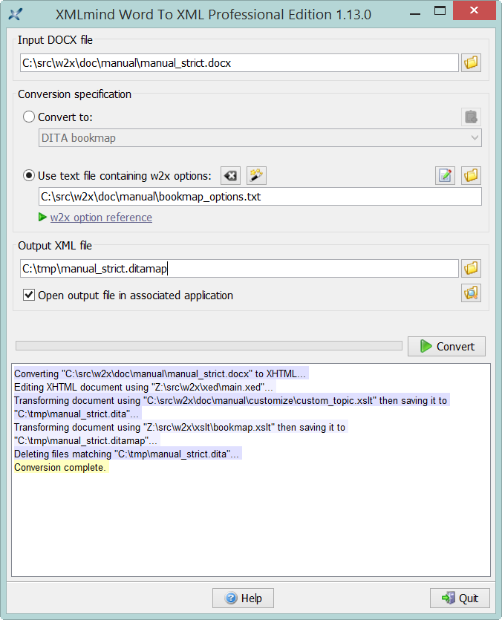Quit the application using the Quit button
Image resolution: width=502 pixels, height=620 pixels.
pos(460,598)
